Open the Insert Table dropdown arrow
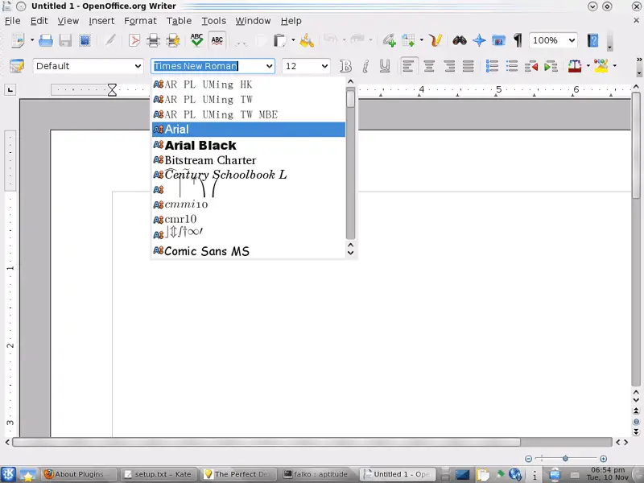 (421, 40)
